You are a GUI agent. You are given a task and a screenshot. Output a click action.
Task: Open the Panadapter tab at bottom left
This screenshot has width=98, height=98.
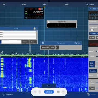pos(7,94)
